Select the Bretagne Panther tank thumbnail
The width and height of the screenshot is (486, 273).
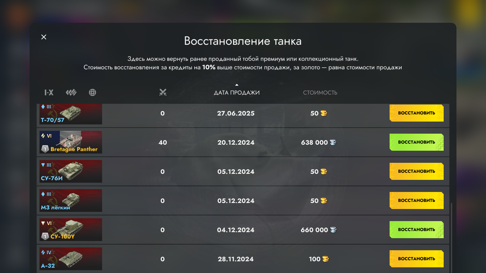coord(71,142)
